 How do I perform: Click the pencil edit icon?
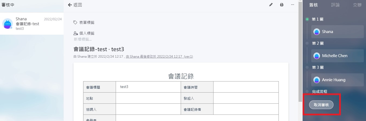click(x=271, y=5)
